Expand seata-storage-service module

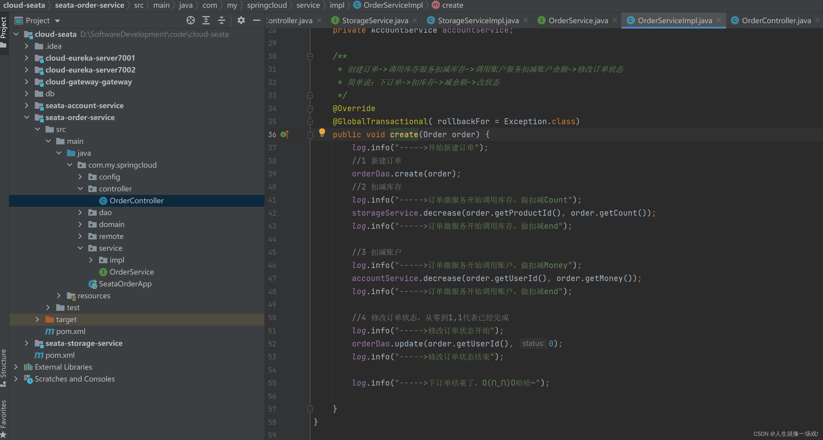pos(27,343)
